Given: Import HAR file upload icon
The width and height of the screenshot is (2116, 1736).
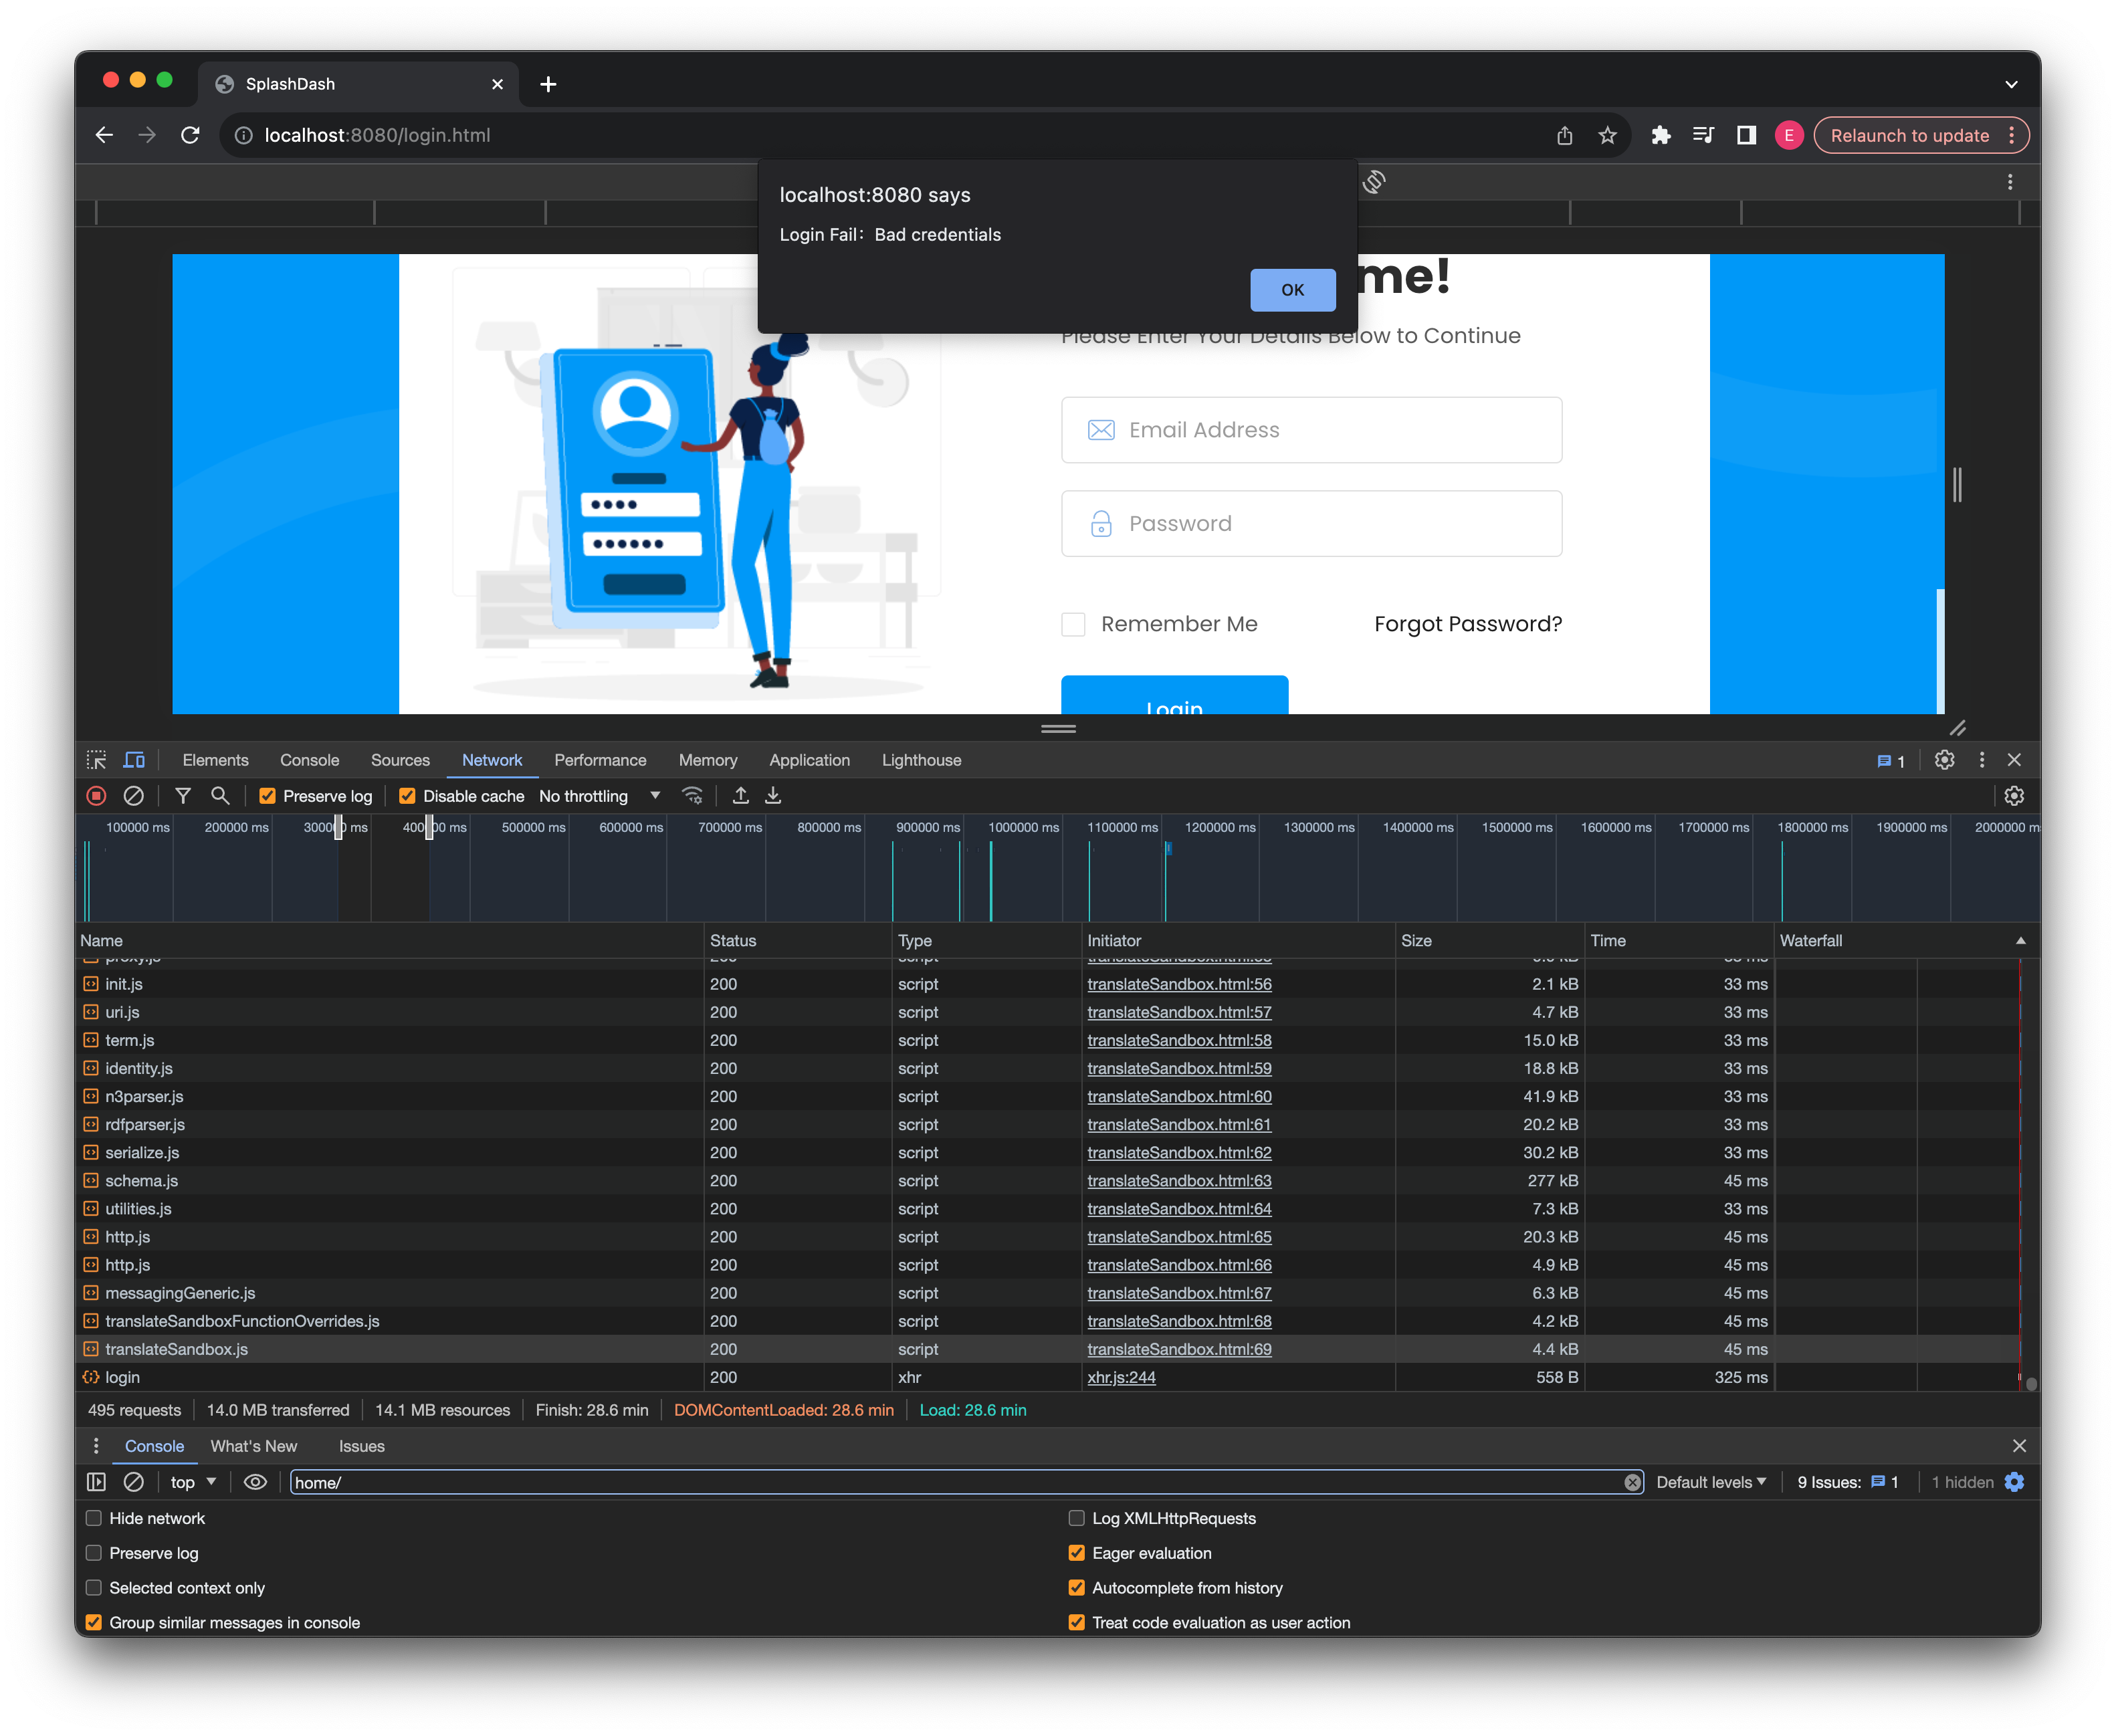Looking at the screenshot, I should click(x=740, y=796).
